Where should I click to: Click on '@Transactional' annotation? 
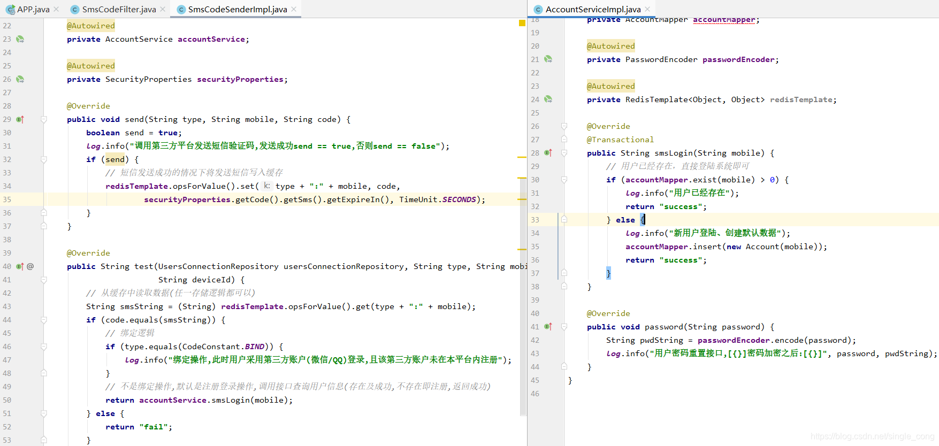pos(620,140)
